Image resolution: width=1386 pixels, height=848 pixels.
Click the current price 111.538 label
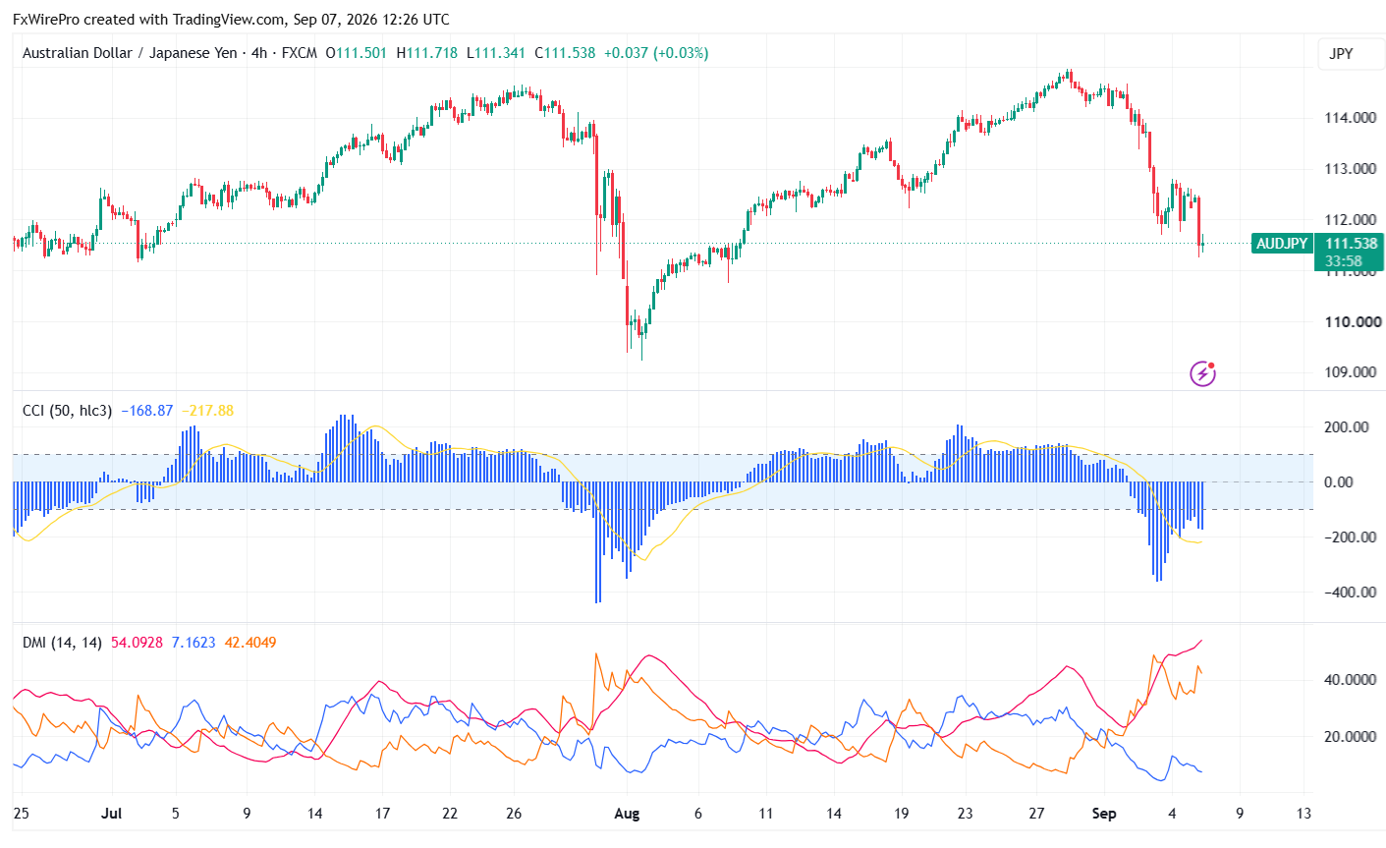[x=1351, y=244]
